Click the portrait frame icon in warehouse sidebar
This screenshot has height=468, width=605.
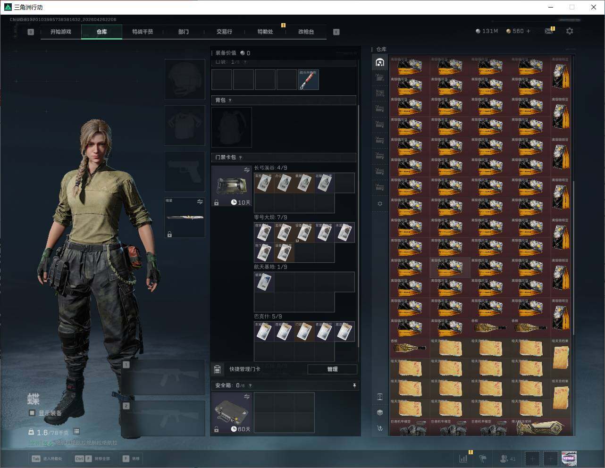point(380,397)
